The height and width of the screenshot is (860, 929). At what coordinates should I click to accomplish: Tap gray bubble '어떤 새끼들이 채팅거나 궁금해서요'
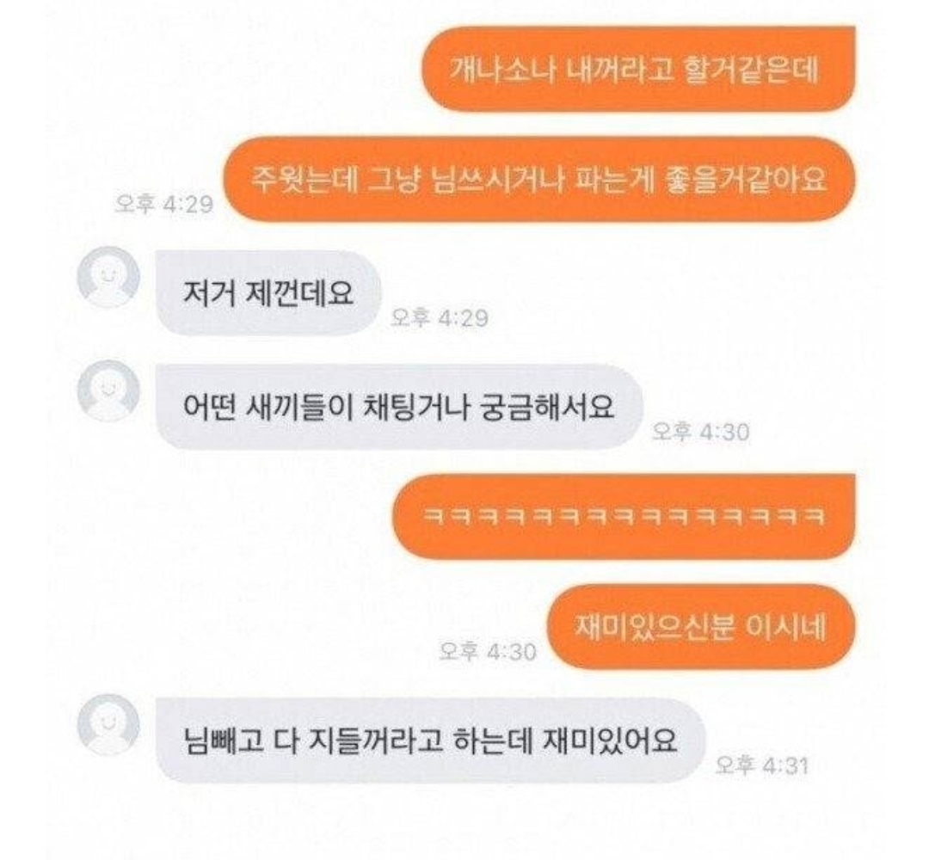[399, 406]
